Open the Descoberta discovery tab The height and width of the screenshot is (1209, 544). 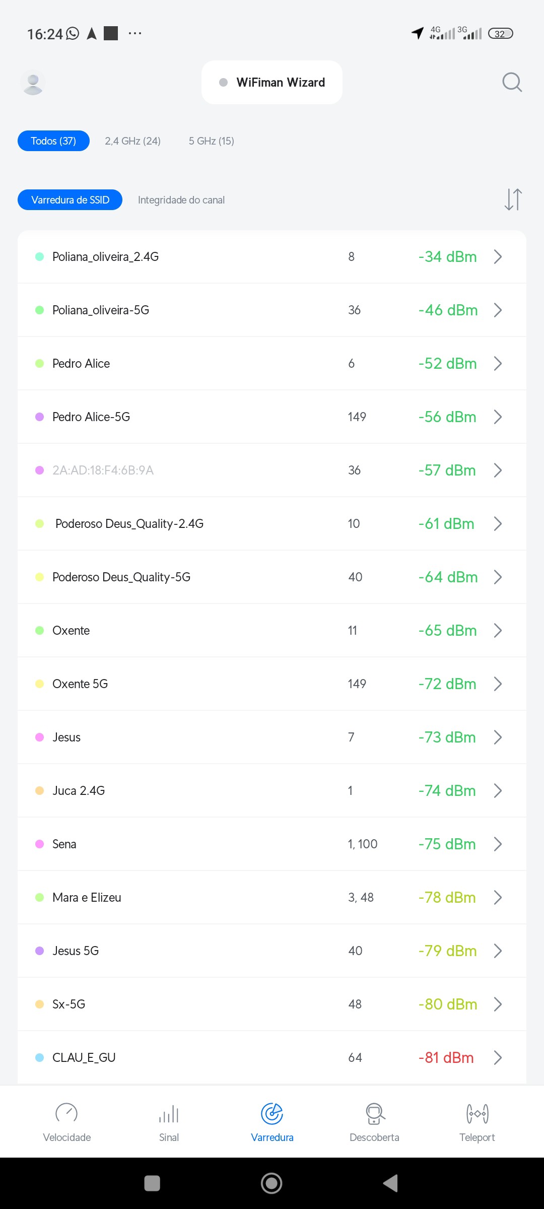pyautogui.click(x=374, y=1122)
